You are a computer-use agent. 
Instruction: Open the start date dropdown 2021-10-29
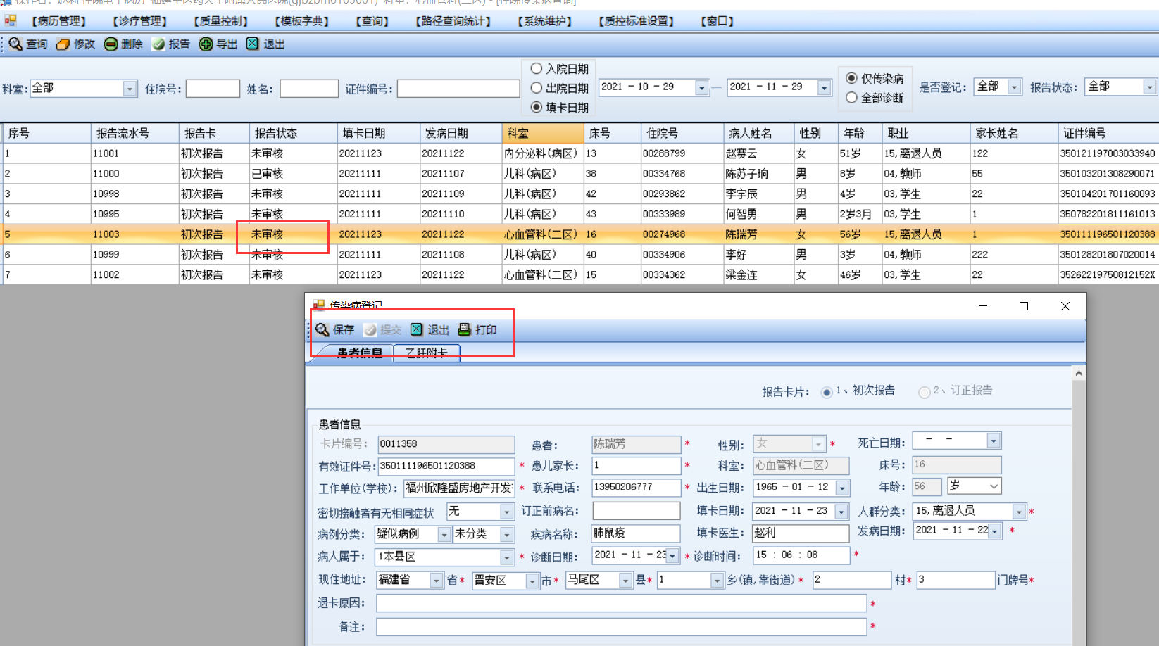click(x=701, y=88)
